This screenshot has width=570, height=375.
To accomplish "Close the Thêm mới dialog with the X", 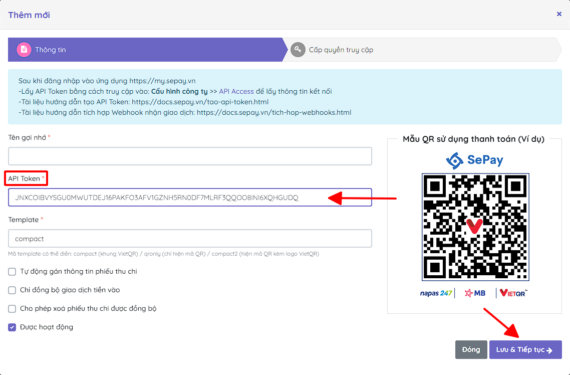I will pyautogui.click(x=559, y=14).
